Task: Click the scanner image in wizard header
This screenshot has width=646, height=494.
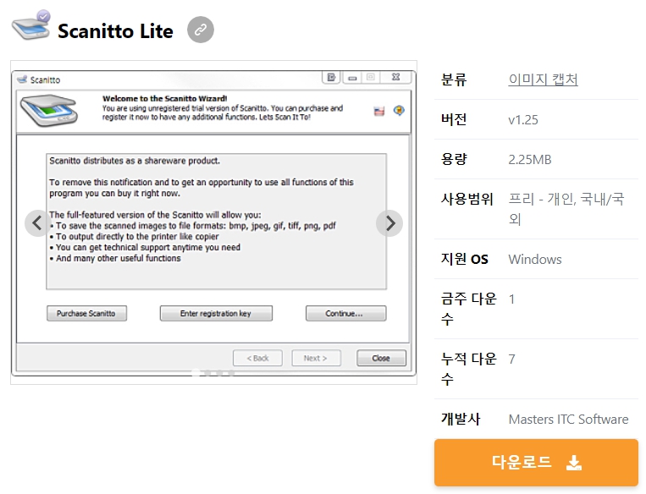Action: [49, 110]
